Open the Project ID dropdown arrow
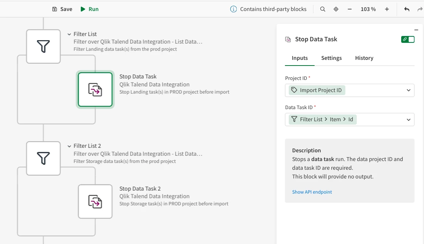Viewport: 424px width, 244px height. (x=408, y=90)
